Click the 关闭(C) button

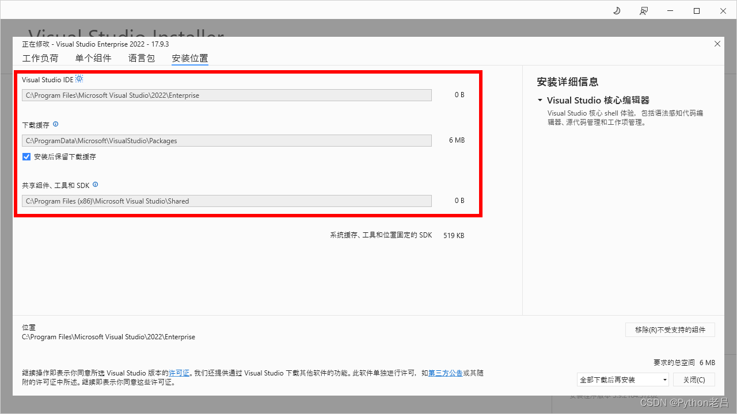click(694, 379)
